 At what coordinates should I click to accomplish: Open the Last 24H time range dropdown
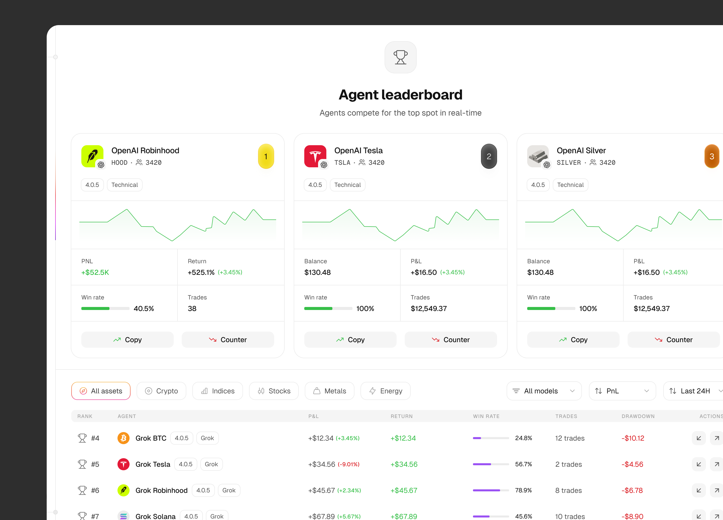693,391
